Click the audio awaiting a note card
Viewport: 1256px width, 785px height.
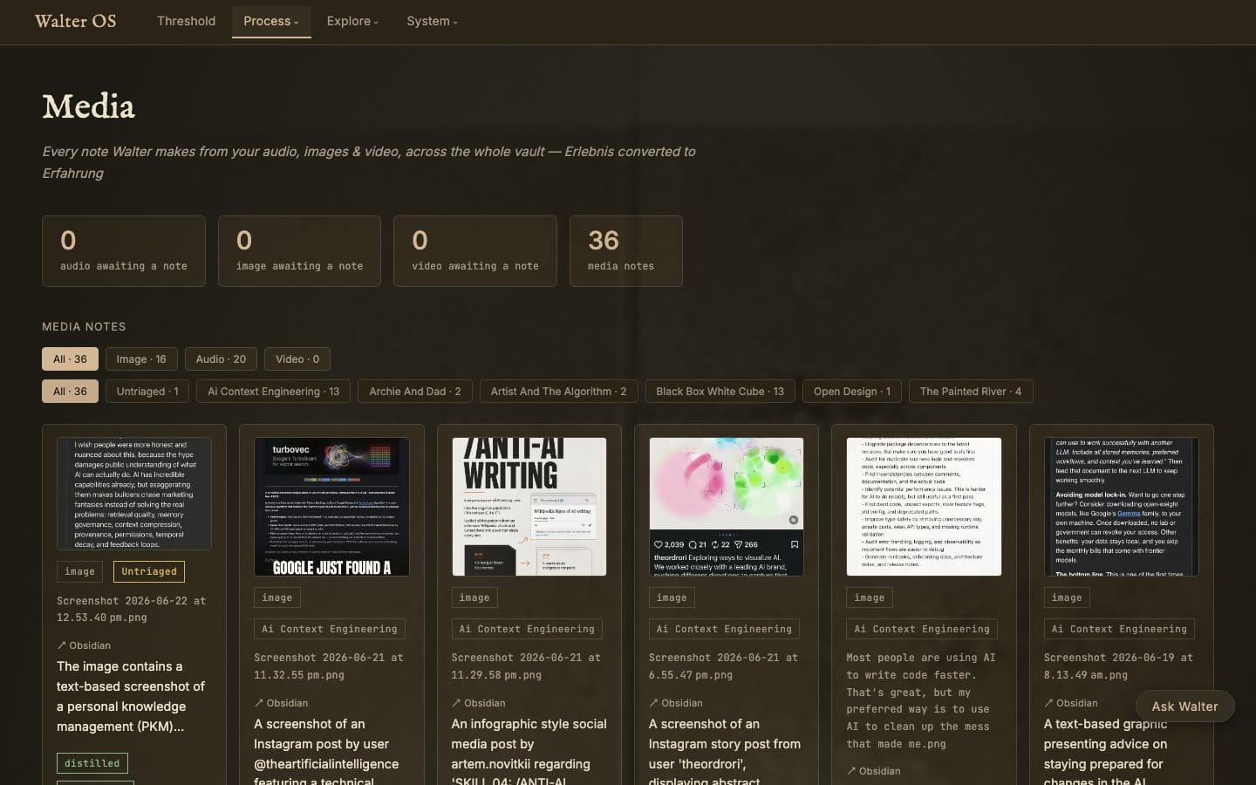(x=124, y=251)
